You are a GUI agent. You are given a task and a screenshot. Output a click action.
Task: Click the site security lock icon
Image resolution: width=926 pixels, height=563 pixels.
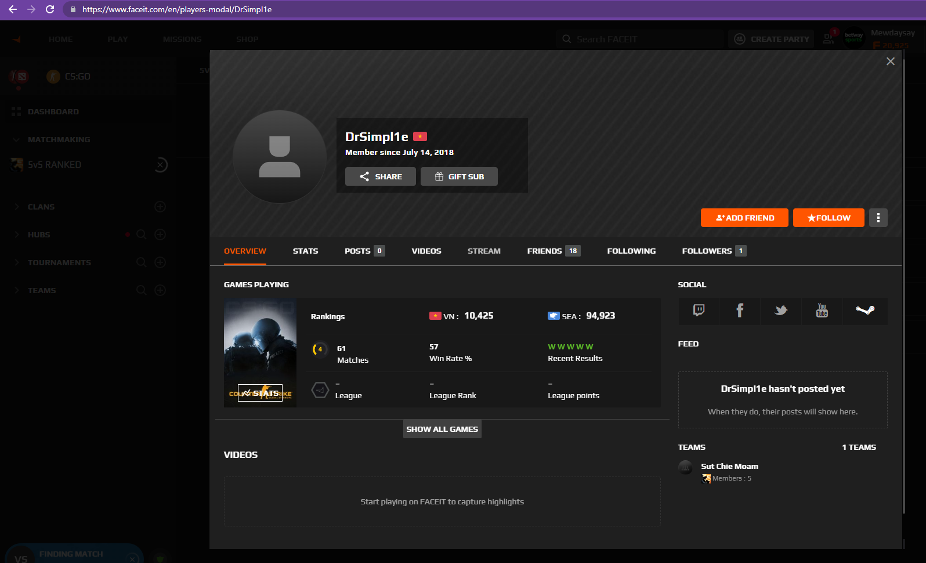(73, 9)
